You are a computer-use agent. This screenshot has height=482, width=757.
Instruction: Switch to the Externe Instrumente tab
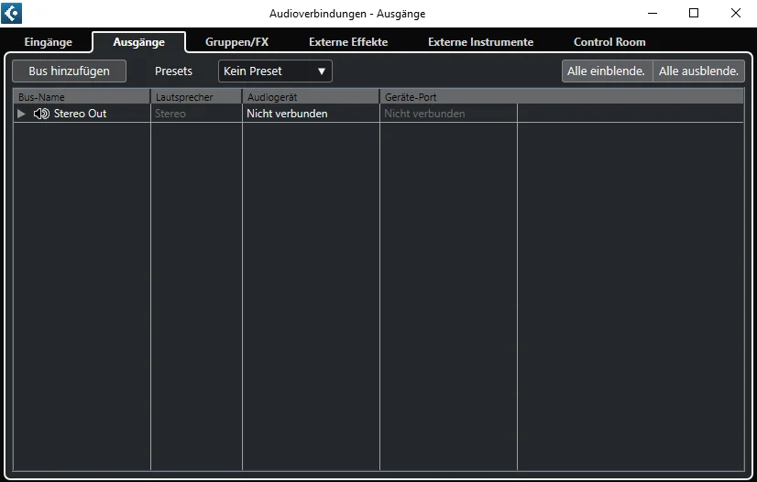click(x=480, y=42)
